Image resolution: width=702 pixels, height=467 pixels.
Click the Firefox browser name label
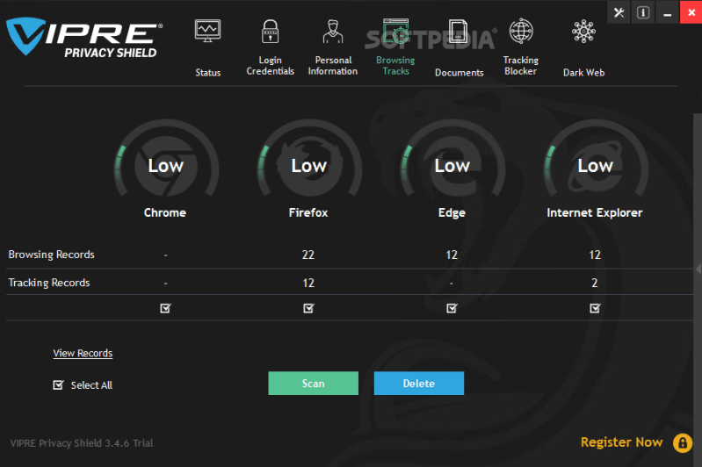point(308,212)
